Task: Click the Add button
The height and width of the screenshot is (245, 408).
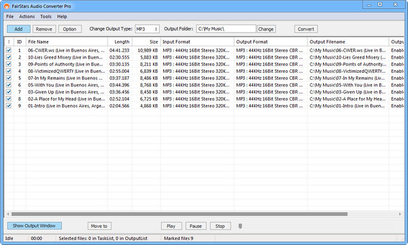Action: pyautogui.click(x=18, y=29)
